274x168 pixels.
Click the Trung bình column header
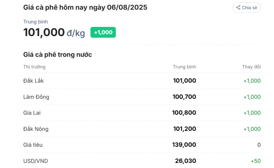click(x=185, y=67)
